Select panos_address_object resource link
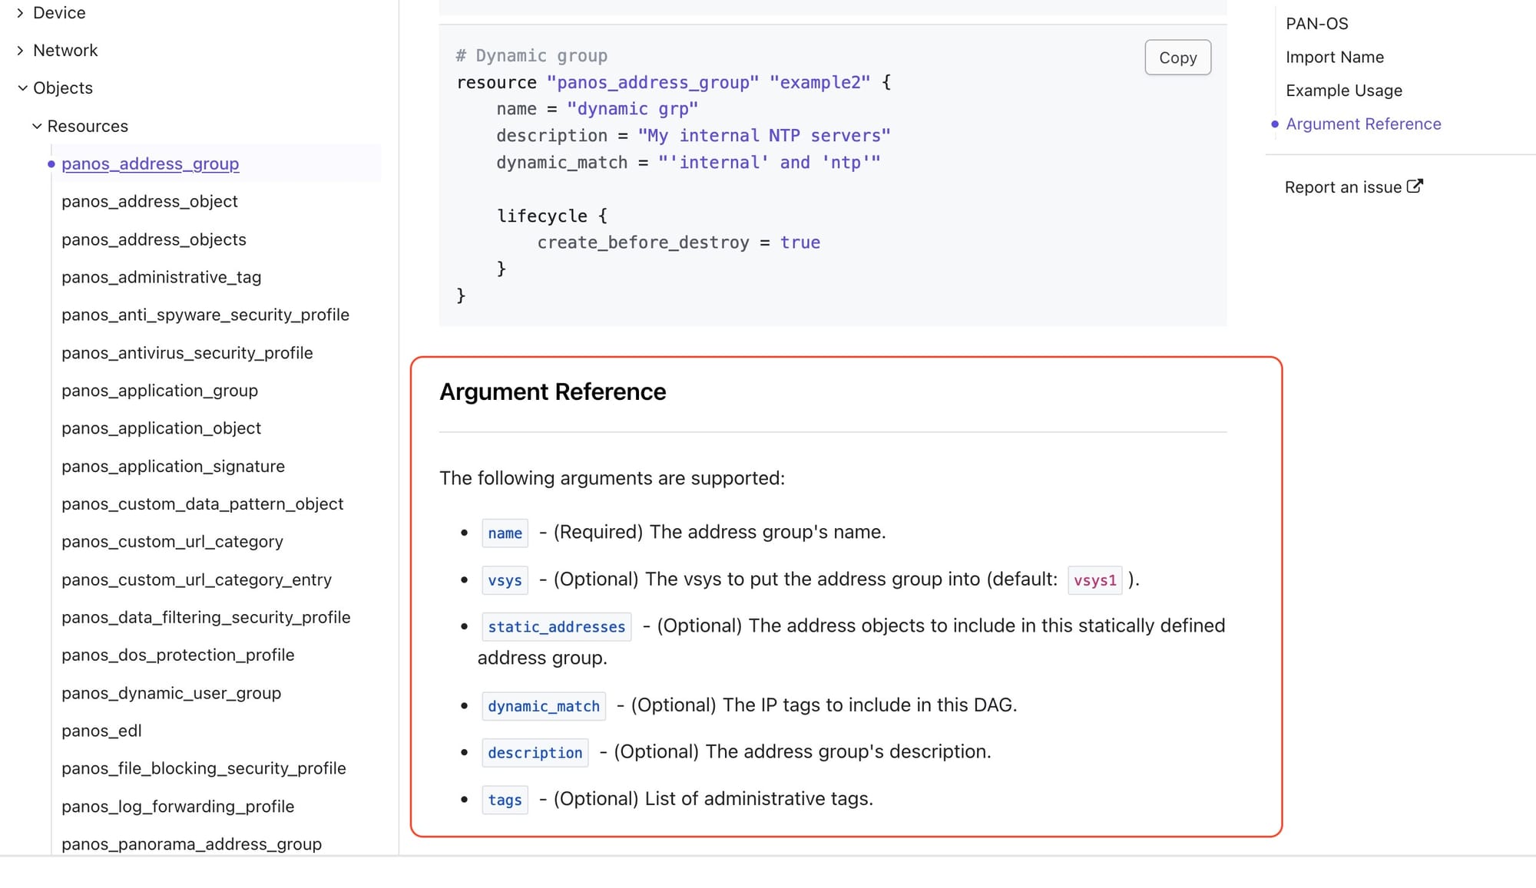Screen dimensions: 1536x888 (x=149, y=201)
